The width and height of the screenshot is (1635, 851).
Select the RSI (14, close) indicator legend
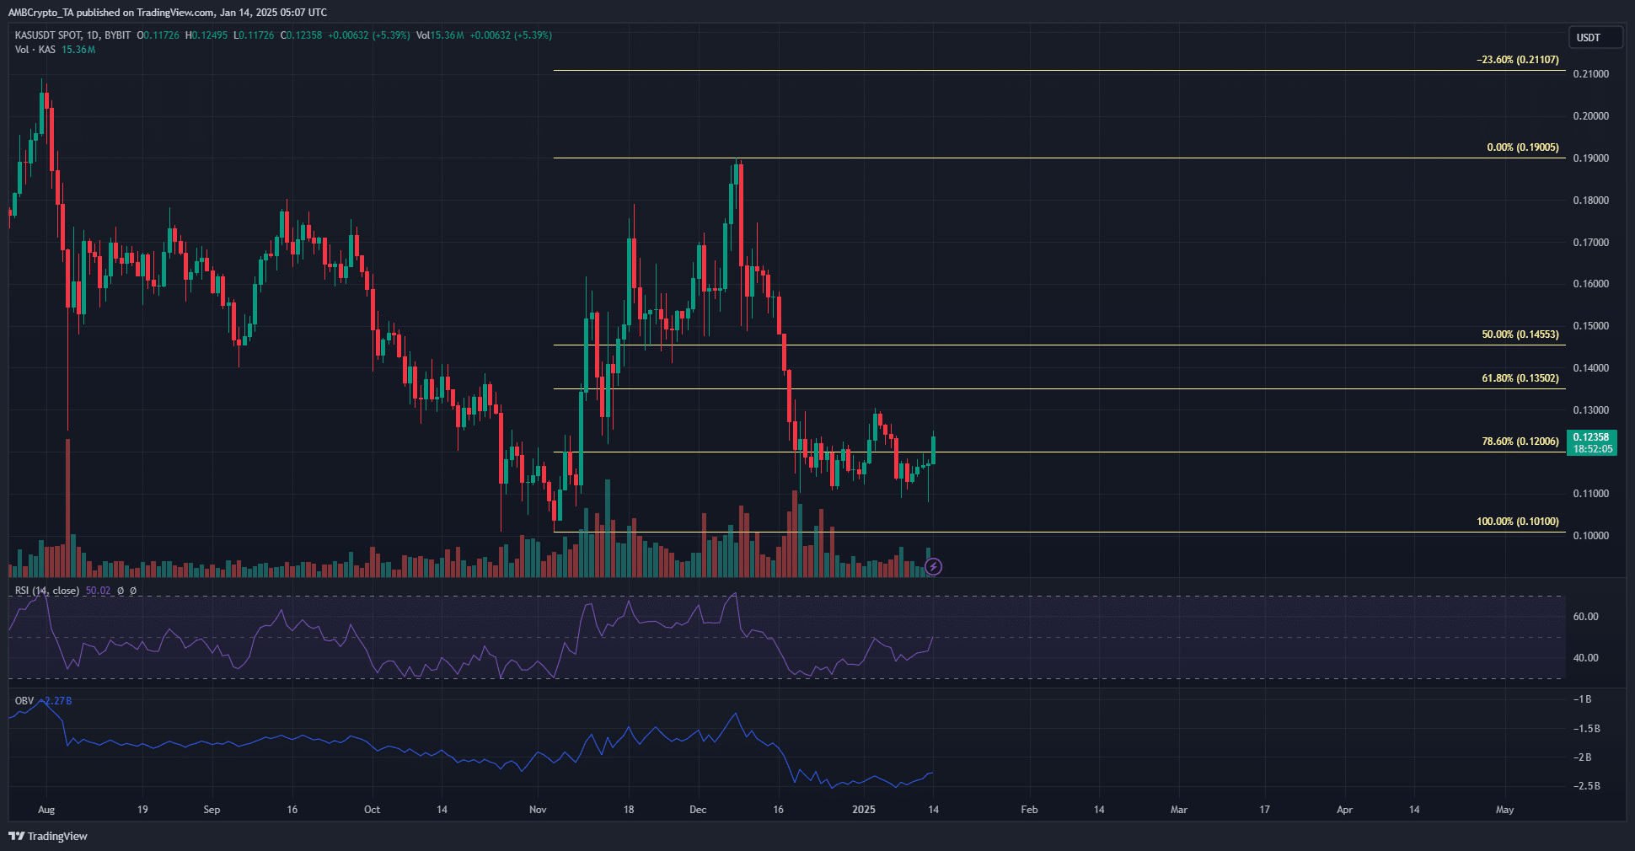[x=47, y=591]
